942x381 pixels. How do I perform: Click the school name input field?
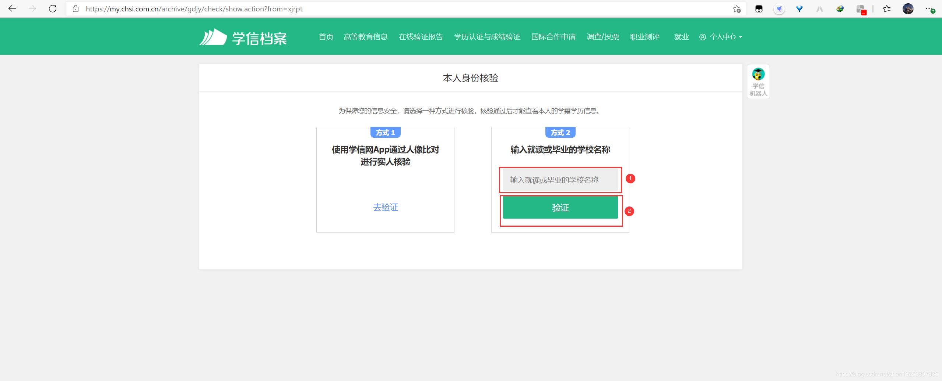click(560, 180)
